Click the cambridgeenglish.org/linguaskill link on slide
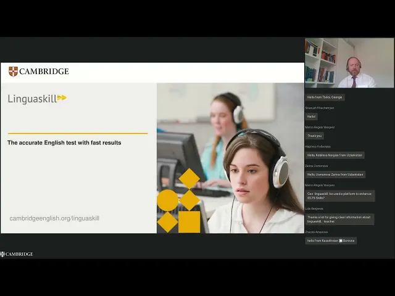 click(54, 218)
